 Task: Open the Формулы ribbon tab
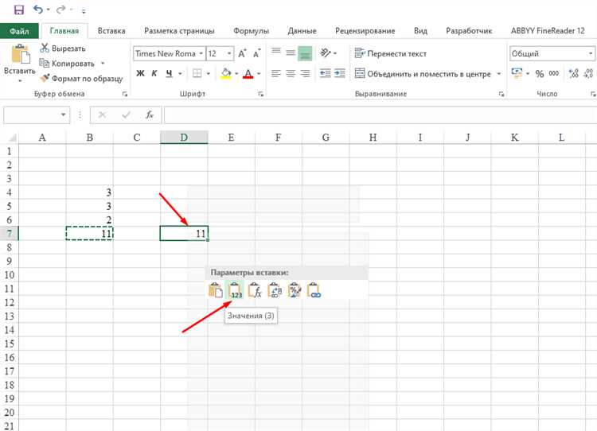[x=251, y=31]
